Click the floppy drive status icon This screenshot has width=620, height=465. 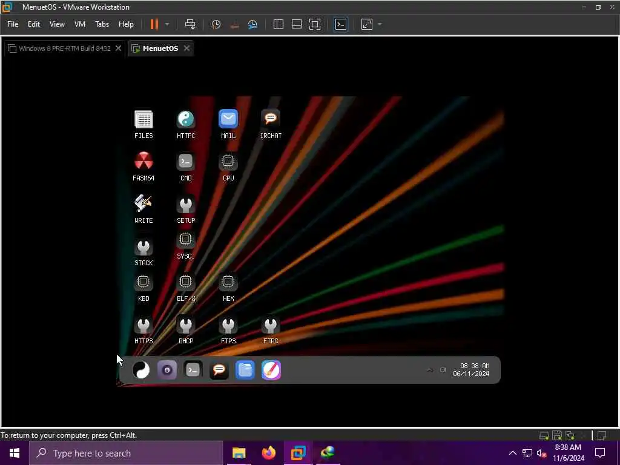click(557, 435)
